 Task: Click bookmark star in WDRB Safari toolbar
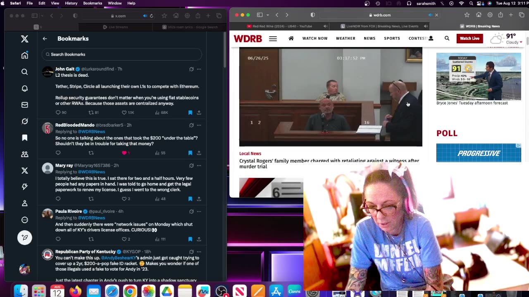point(467,15)
